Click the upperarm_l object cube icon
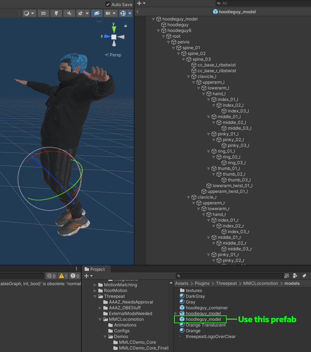 pos(199,82)
